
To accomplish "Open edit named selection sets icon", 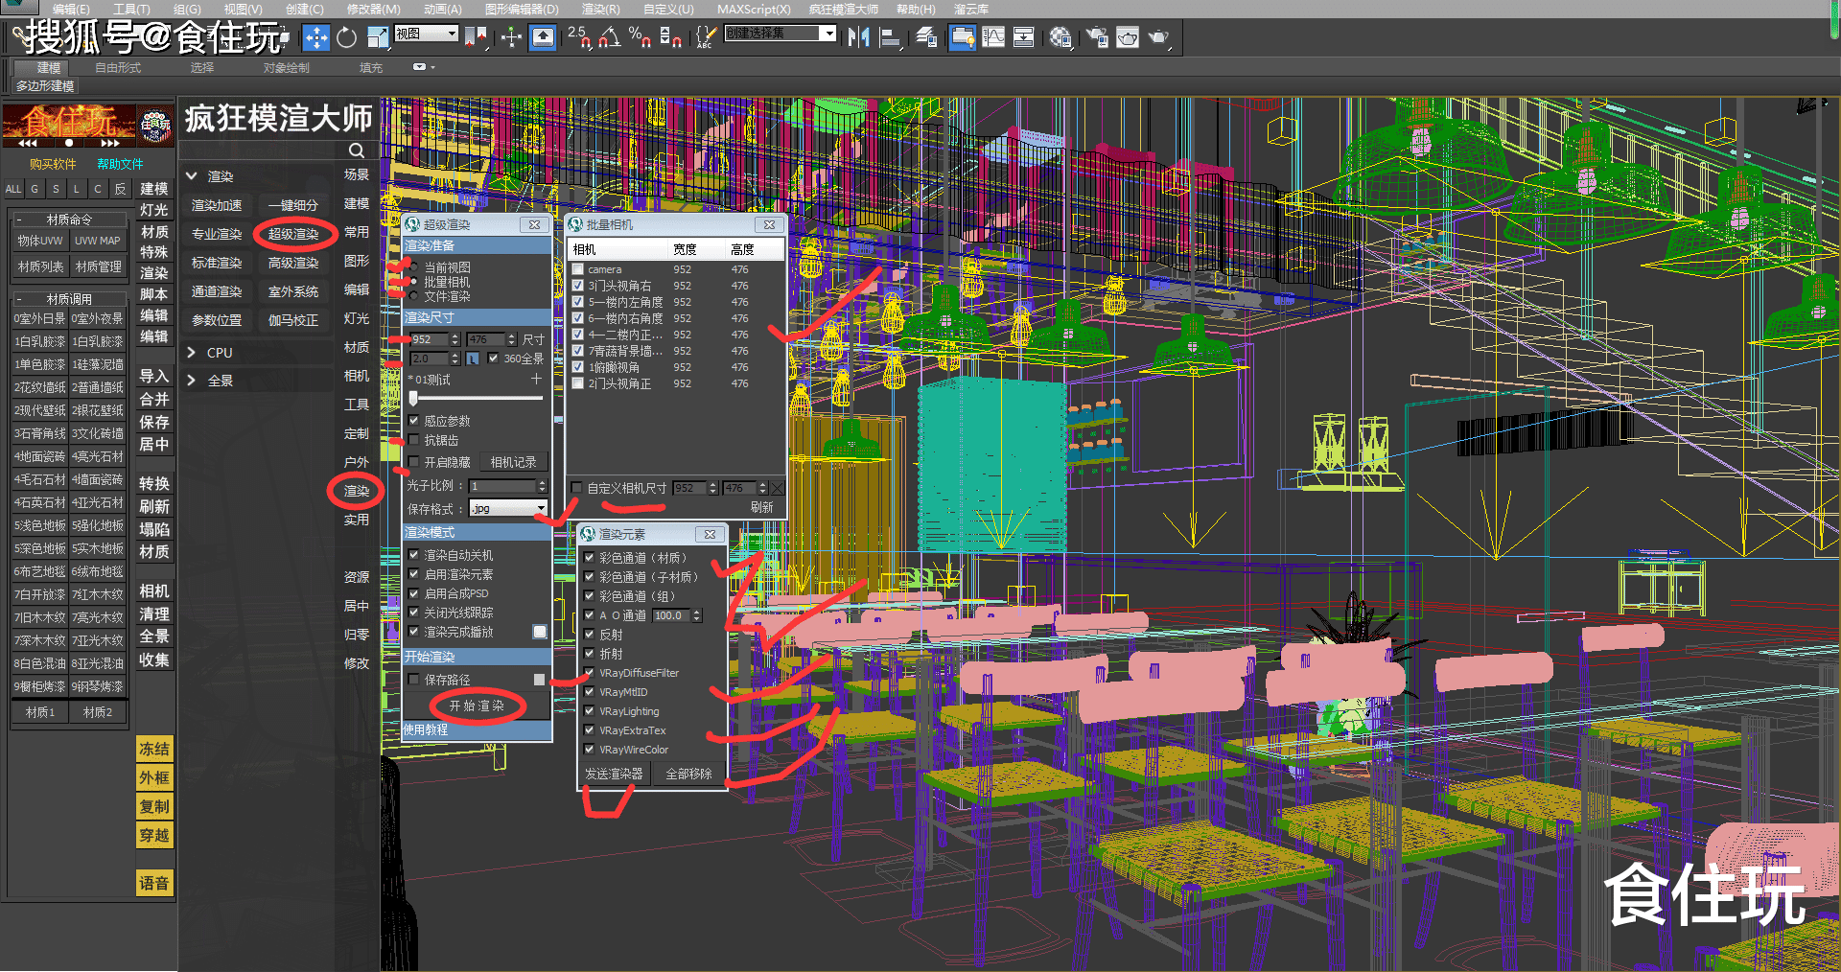I will point(705,37).
